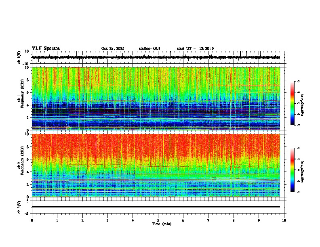Click the "Time (min)" axis label
The height and width of the screenshot is (247, 320).
[x=162, y=224]
